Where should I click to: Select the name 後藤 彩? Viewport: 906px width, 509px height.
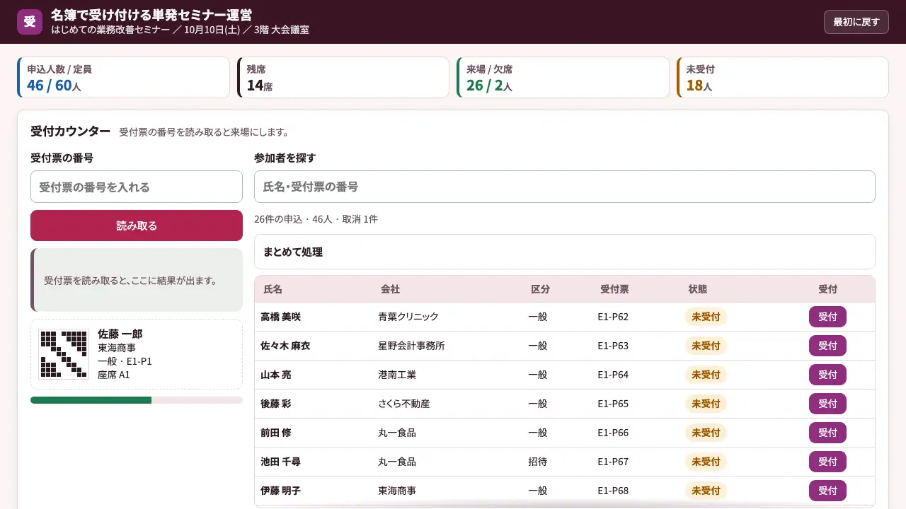tap(275, 404)
